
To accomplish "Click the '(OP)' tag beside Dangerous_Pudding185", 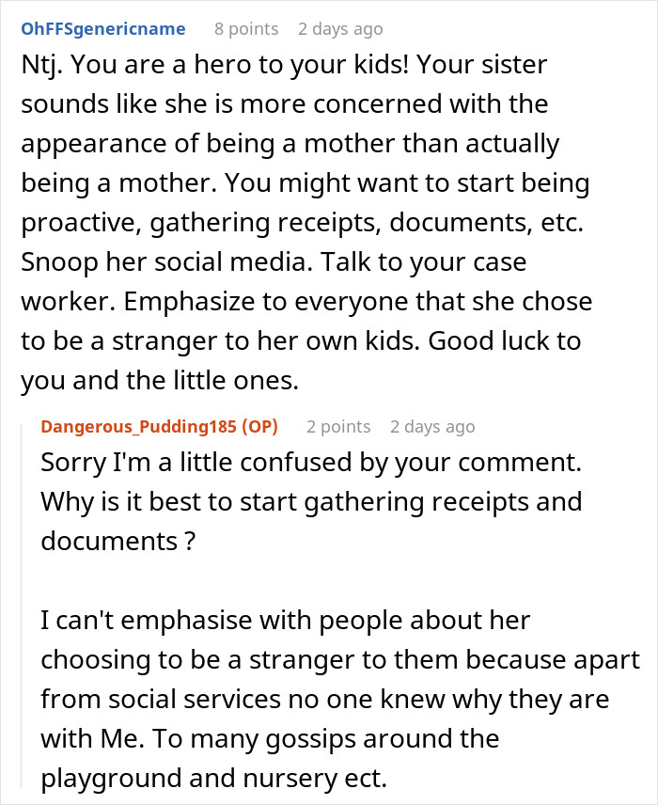I will [x=259, y=426].
